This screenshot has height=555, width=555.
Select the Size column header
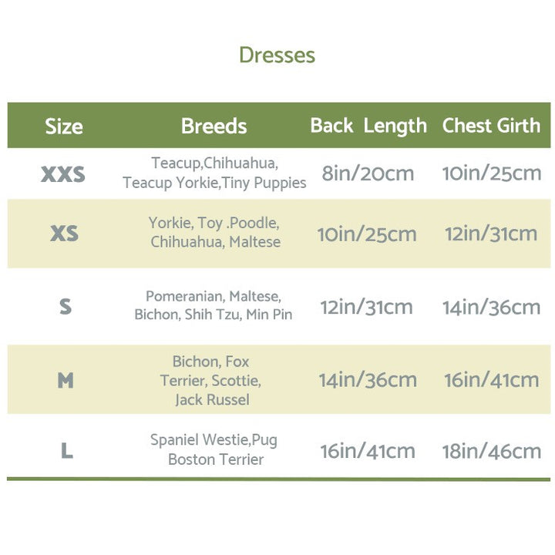tap(64, 126)
